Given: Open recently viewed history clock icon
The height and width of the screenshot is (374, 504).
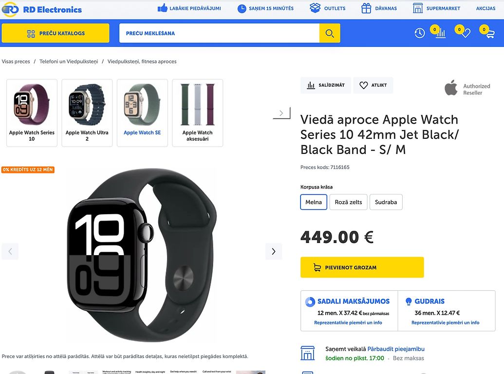Looking at the screenshot, I should pos(419,33).
